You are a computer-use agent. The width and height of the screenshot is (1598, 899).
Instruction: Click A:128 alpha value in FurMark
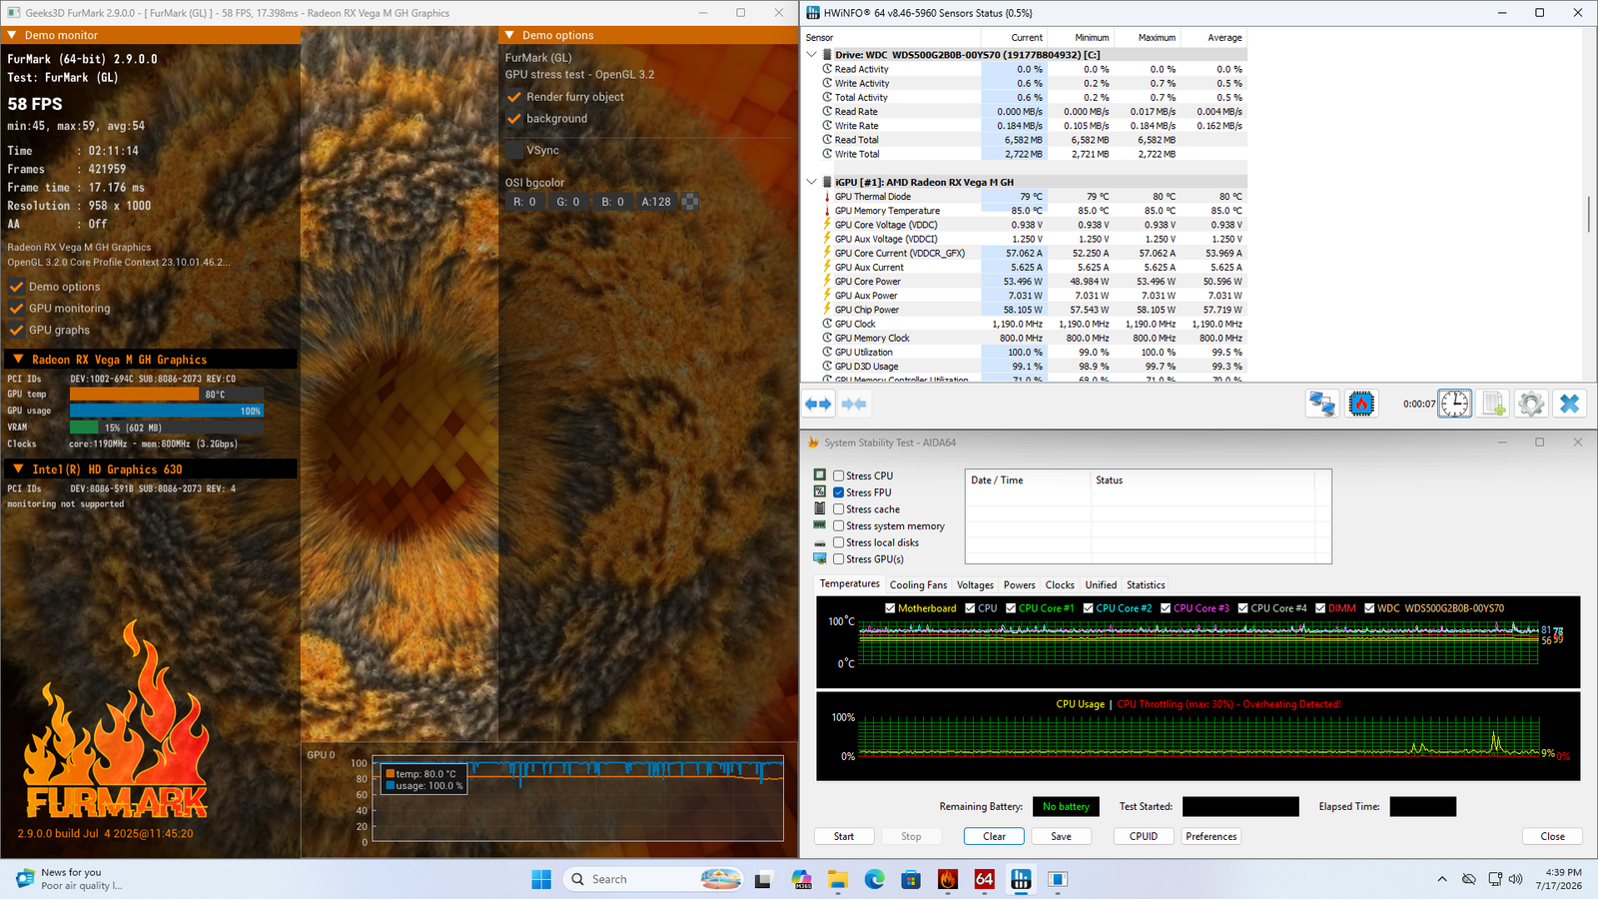coord(656,202)
